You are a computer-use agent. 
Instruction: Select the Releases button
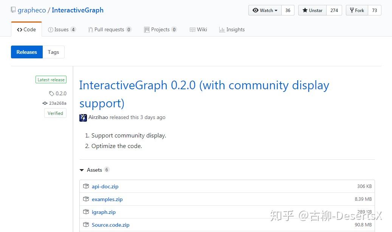click(x=26, y=52)
